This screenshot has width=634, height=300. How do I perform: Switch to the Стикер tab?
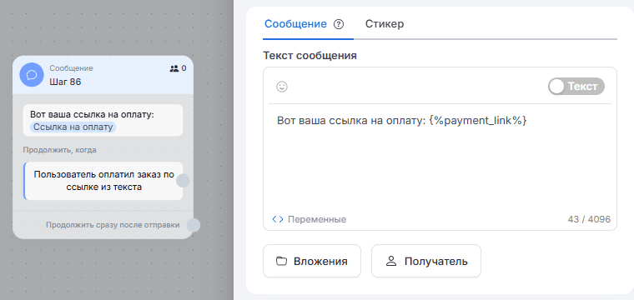(x=385, y=24)
